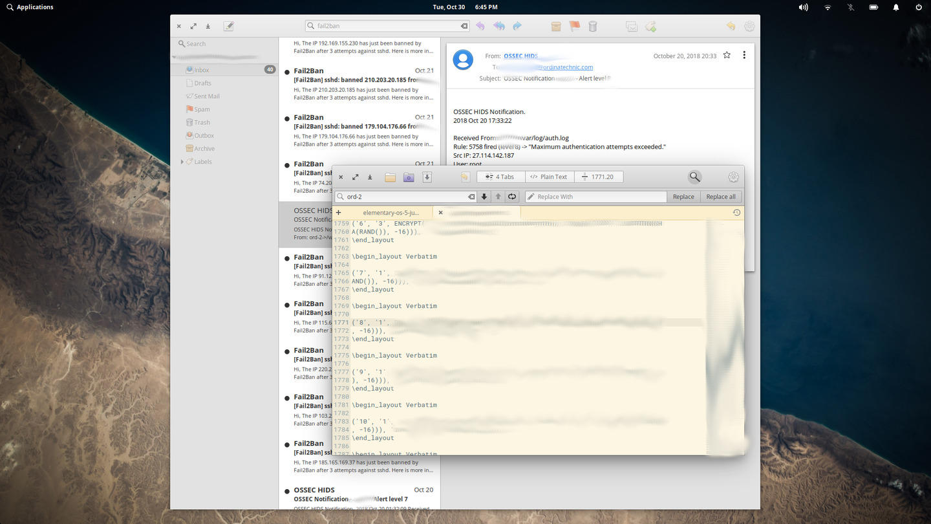This screenshot has height=524, width=931.
Task: Click Replace all button
Action: click(720, 197)
